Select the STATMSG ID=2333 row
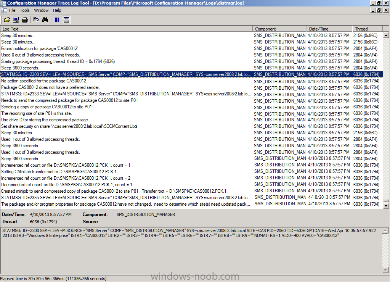Screen dimensions: 390x282 pyautogui.click(x=191, y=94)
